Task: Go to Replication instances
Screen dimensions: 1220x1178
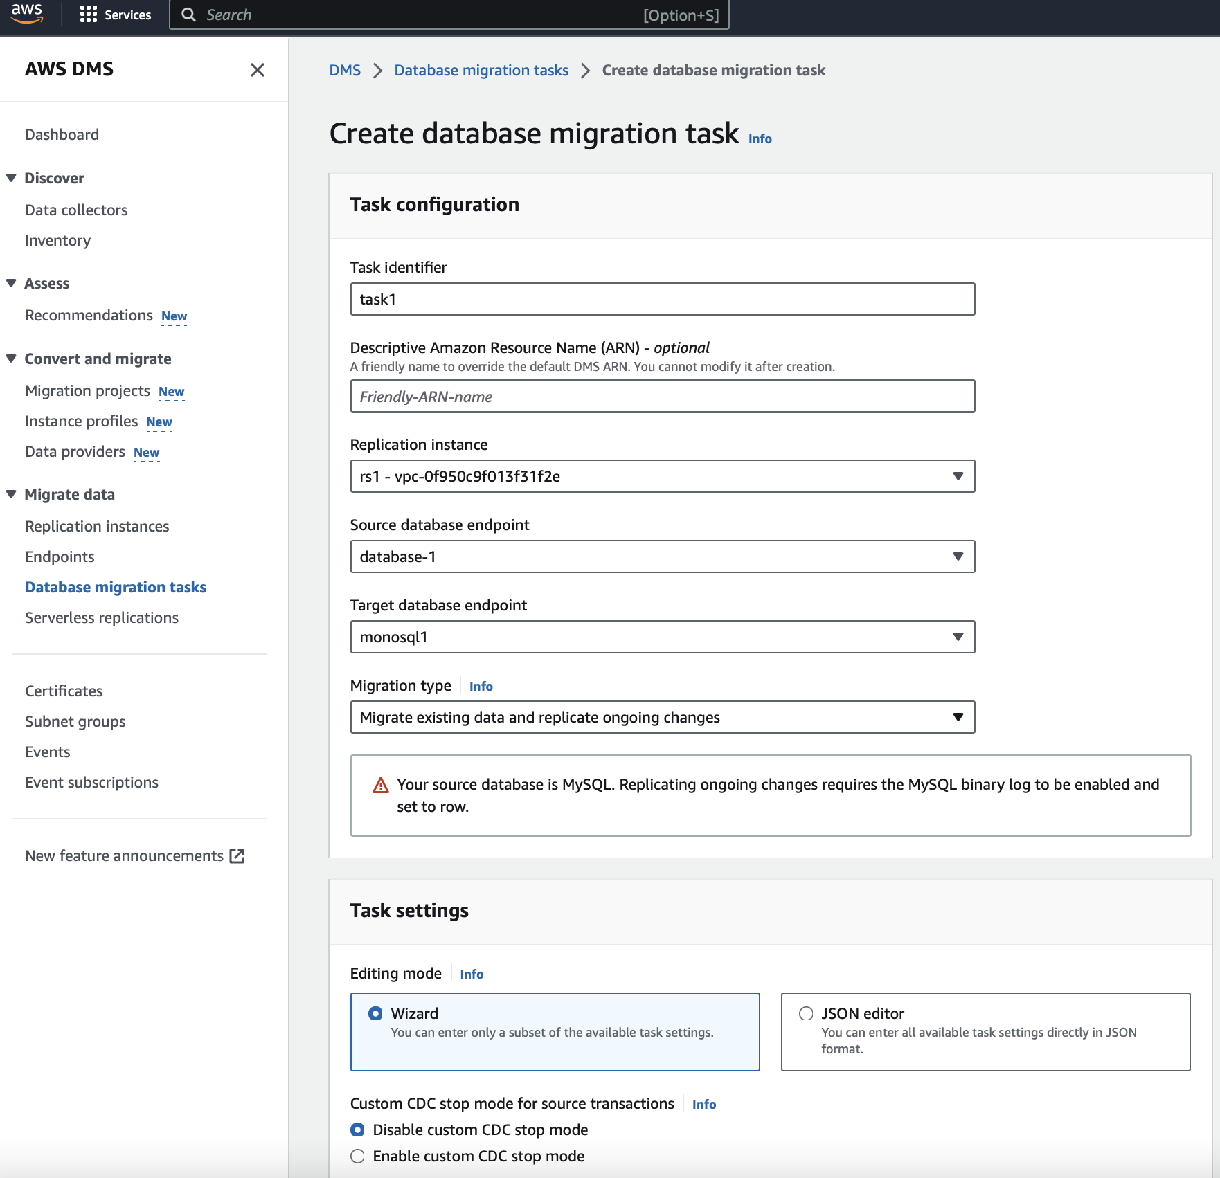Action: point(97,526)
